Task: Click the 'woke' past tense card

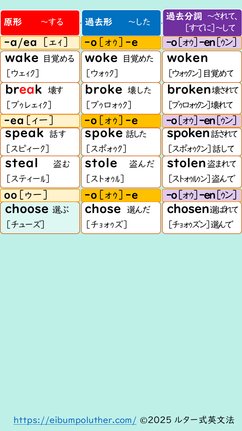Action: [121, 66]
